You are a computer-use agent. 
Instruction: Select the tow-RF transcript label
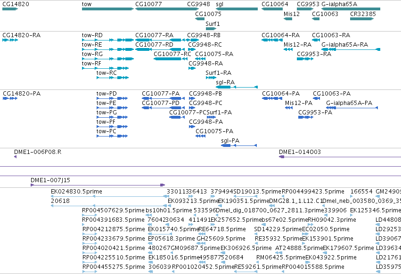pyautogui.click(x=91, y=64)
